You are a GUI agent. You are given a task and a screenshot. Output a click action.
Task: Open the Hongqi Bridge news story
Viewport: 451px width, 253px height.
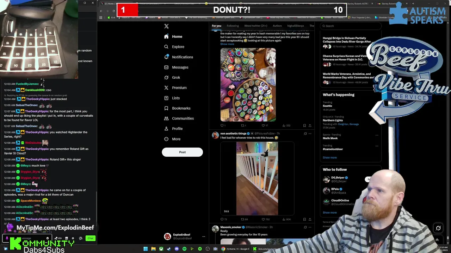[x=347, y=42]
